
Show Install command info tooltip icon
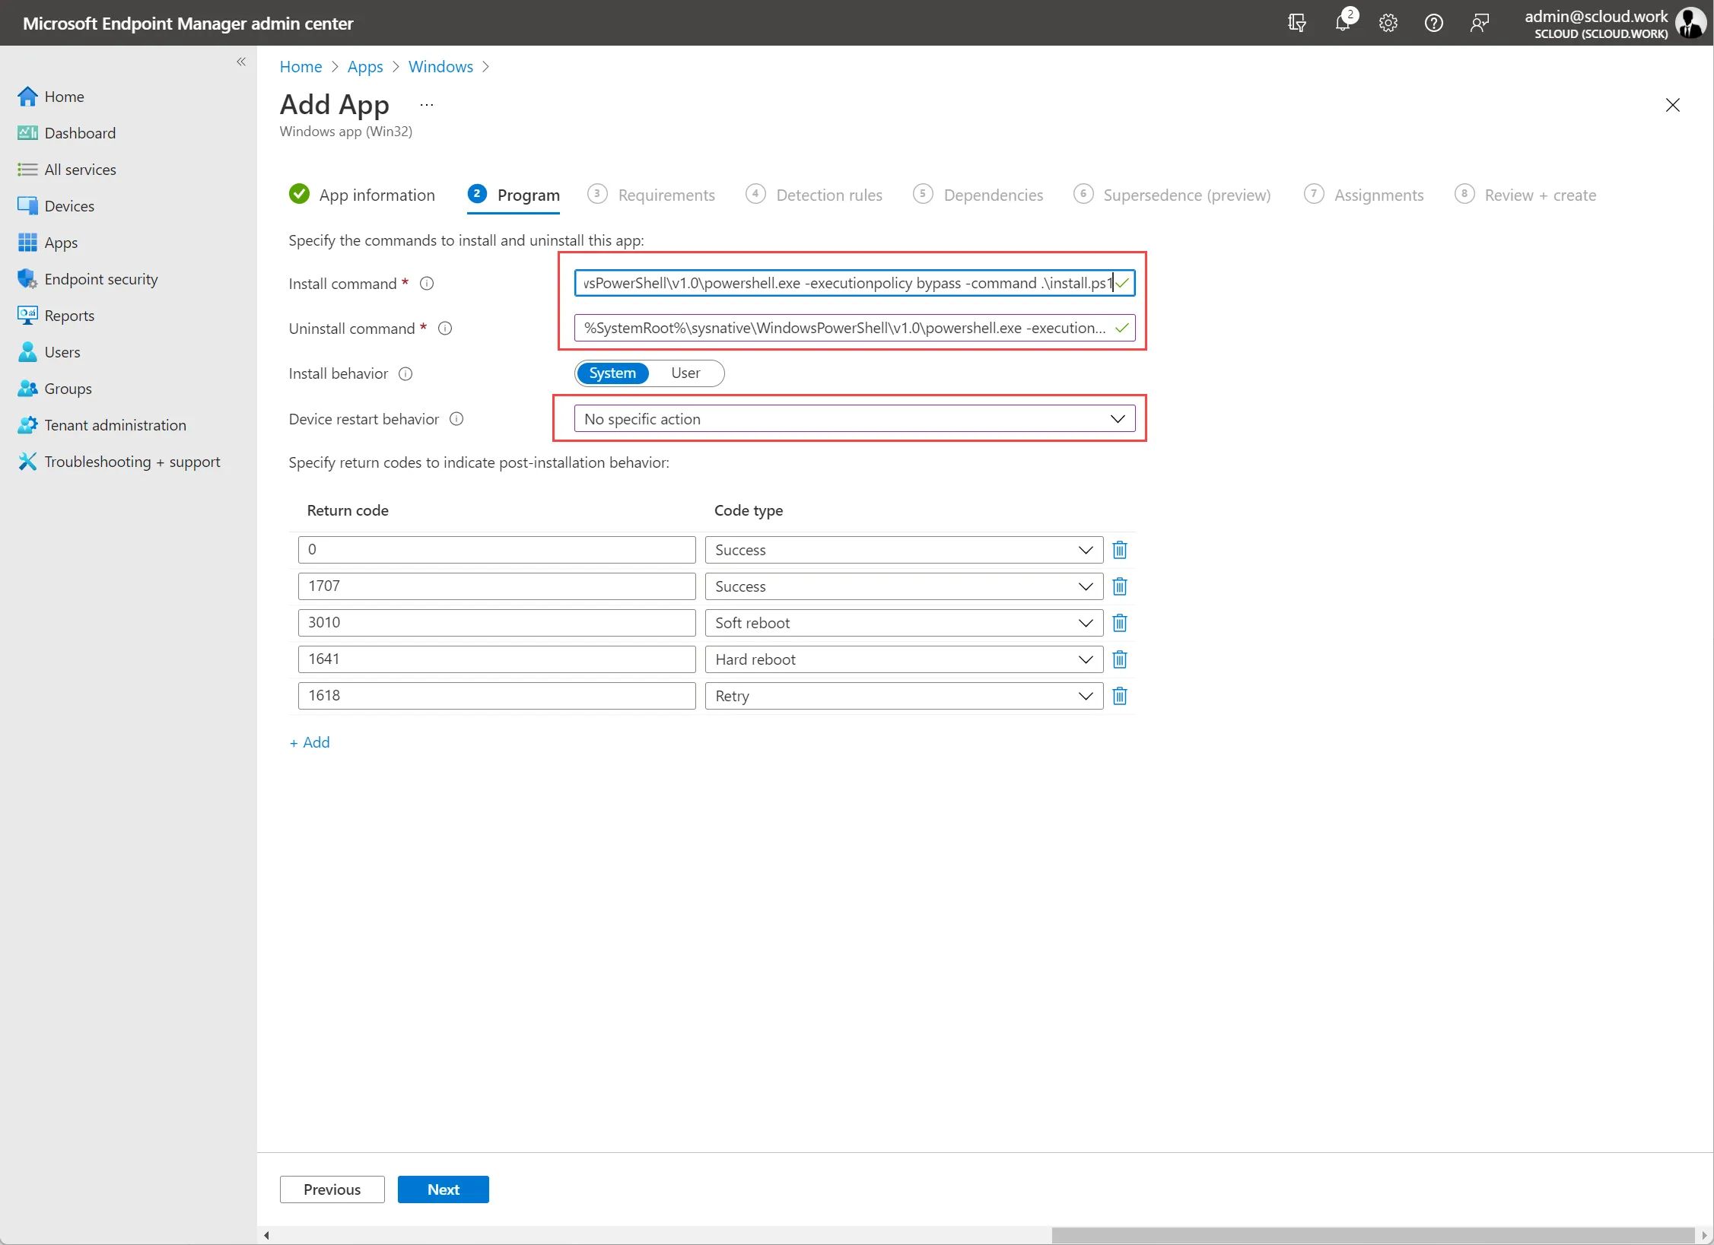(427, 284)
